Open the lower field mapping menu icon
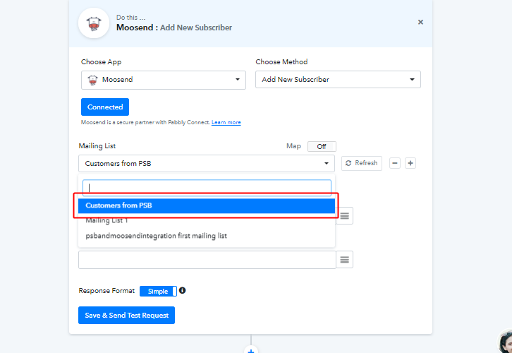 click(x=344, y=260)
